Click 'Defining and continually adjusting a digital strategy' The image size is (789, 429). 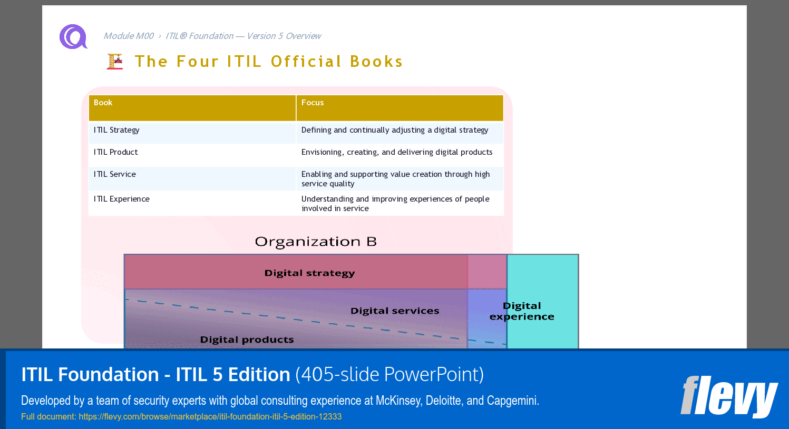click(395, 130)
